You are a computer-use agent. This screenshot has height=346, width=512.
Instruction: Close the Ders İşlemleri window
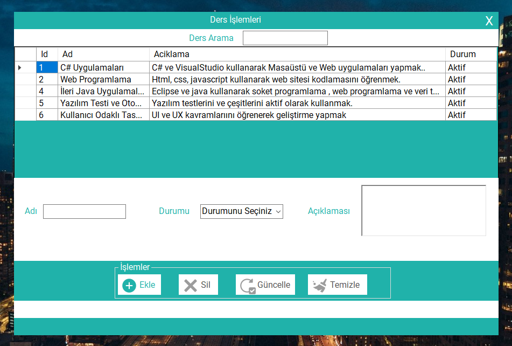pos(489,21)
